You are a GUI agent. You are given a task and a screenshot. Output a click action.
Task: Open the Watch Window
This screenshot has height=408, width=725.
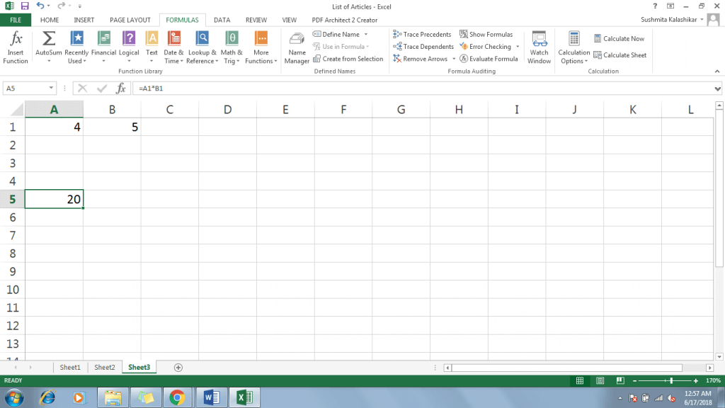click(539, 47)
